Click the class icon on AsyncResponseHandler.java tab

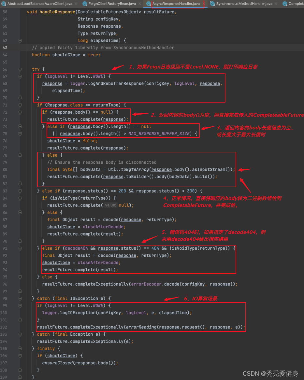(x=149, y=4)
